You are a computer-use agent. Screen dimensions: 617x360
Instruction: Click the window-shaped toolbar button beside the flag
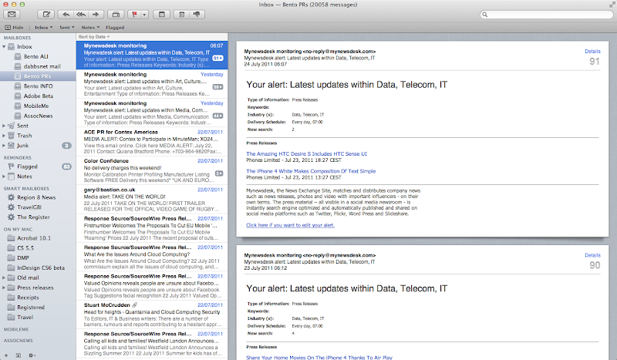pyautogui.click(x=161, y=15)
